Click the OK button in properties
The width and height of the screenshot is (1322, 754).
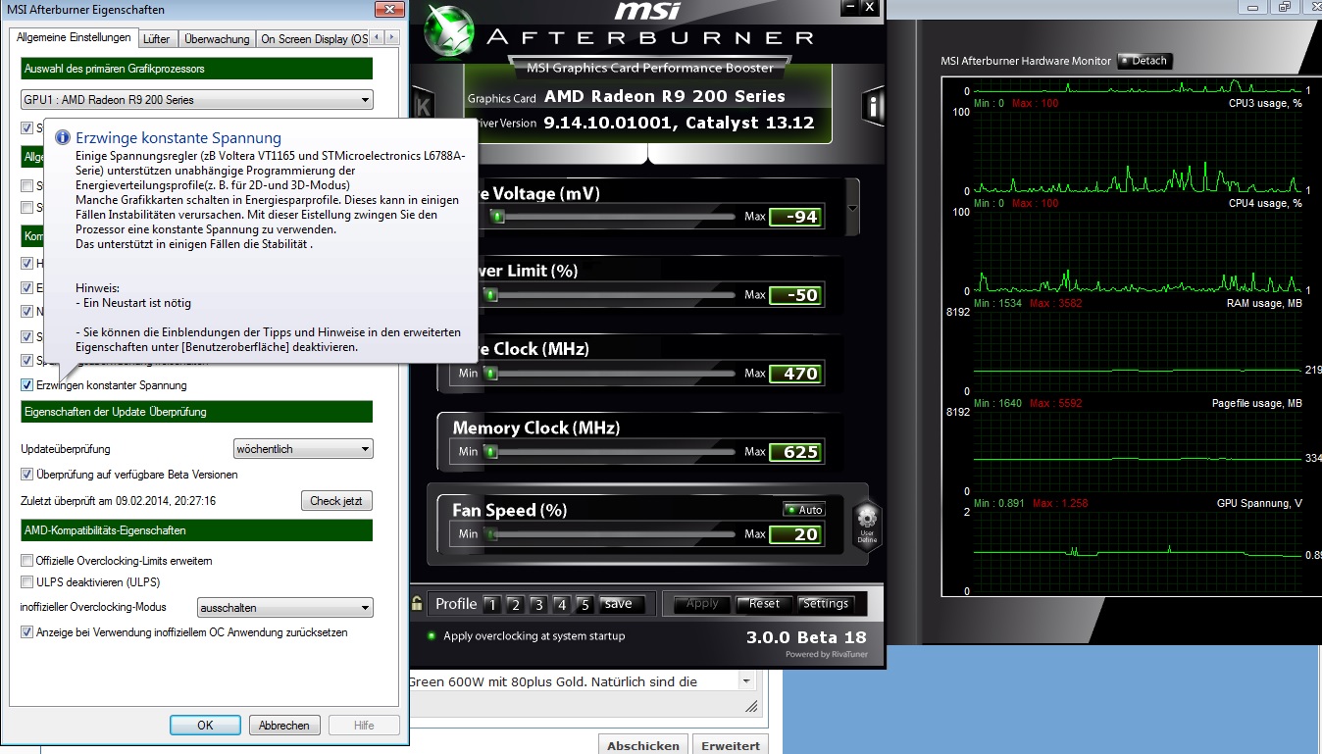[x=205, y=726]
